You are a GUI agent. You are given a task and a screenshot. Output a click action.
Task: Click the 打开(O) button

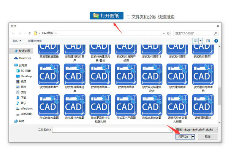(x=184, y=137)
